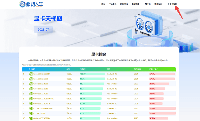The width and height of the screenshot is (200, 121).
Task: Click the NVIDIA logo beside GeForce RTX 5080
Action: pyautogui.click(x=30, y=89)
